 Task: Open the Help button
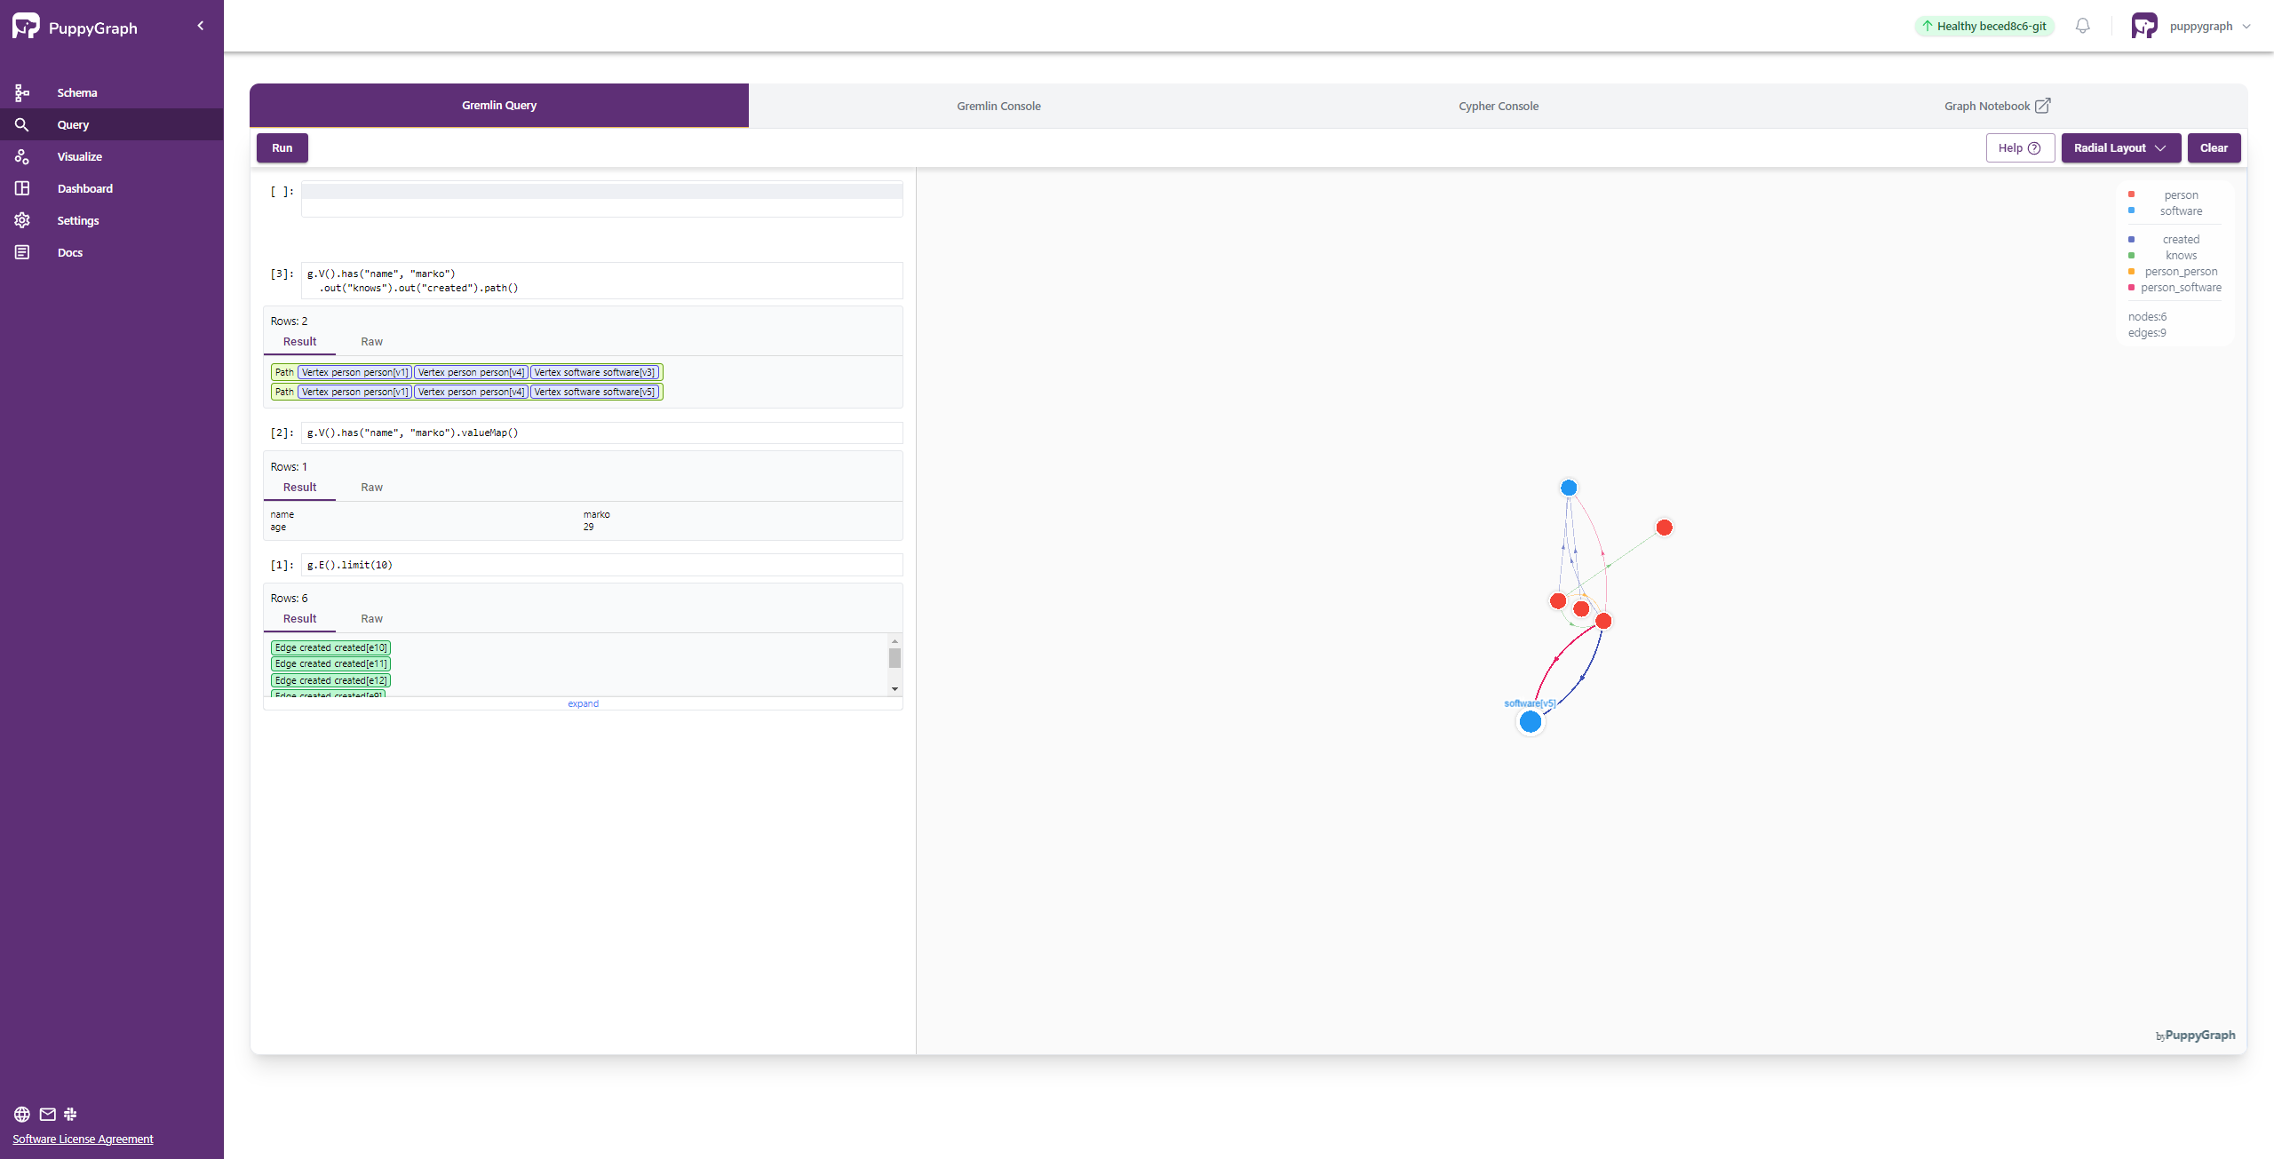click(2020, 147)
